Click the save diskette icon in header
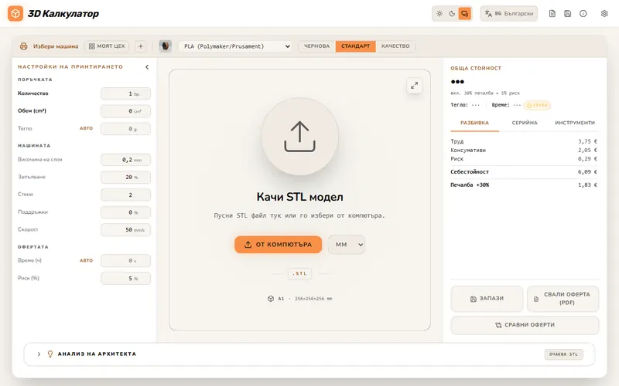 (x=568, y=14)
